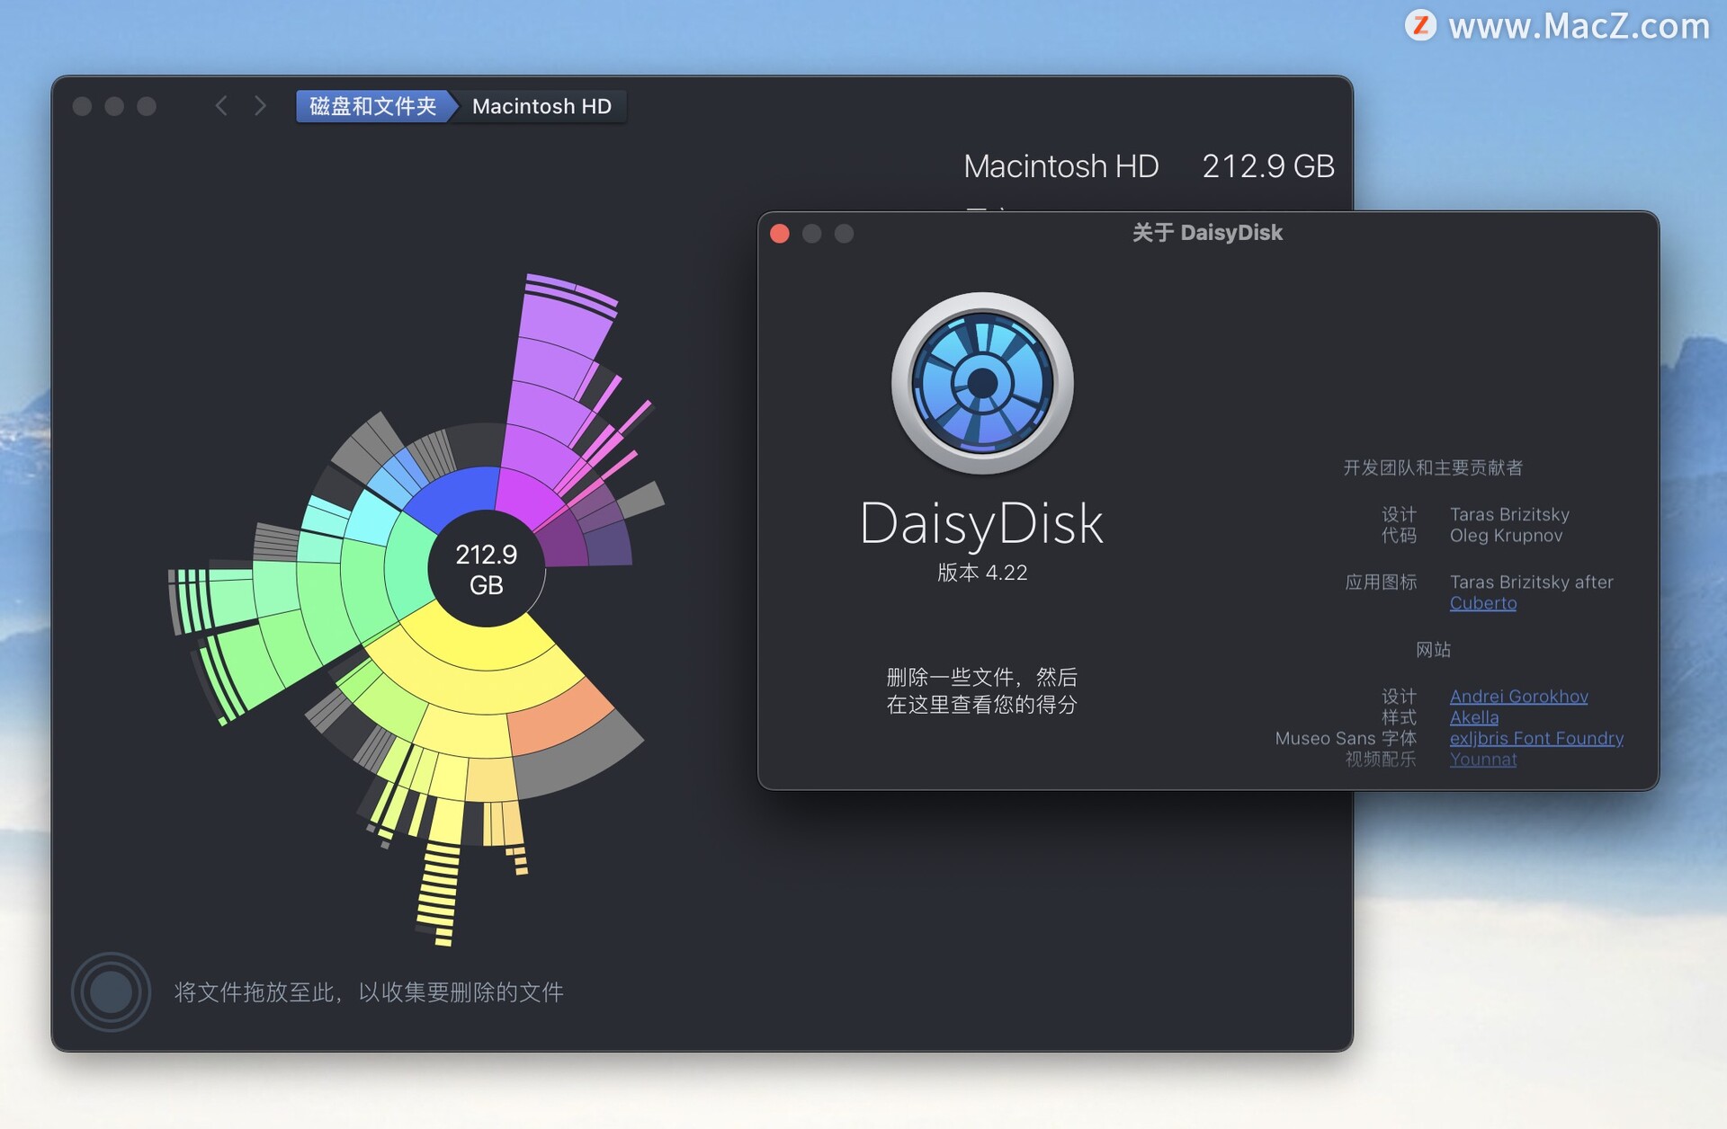Open the Akella link
This screenshot has width=1727, height=1129.
pyautogui.click(x=1474, y=717)
